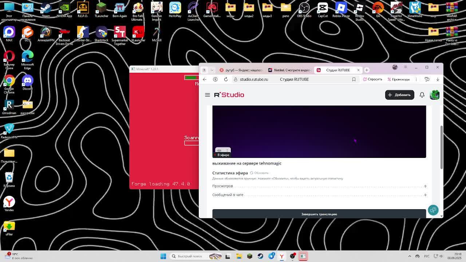The height and width of the screenshot is (262, 466).
Task: Click Telegram icon in the taskbar
Action: 271,256
